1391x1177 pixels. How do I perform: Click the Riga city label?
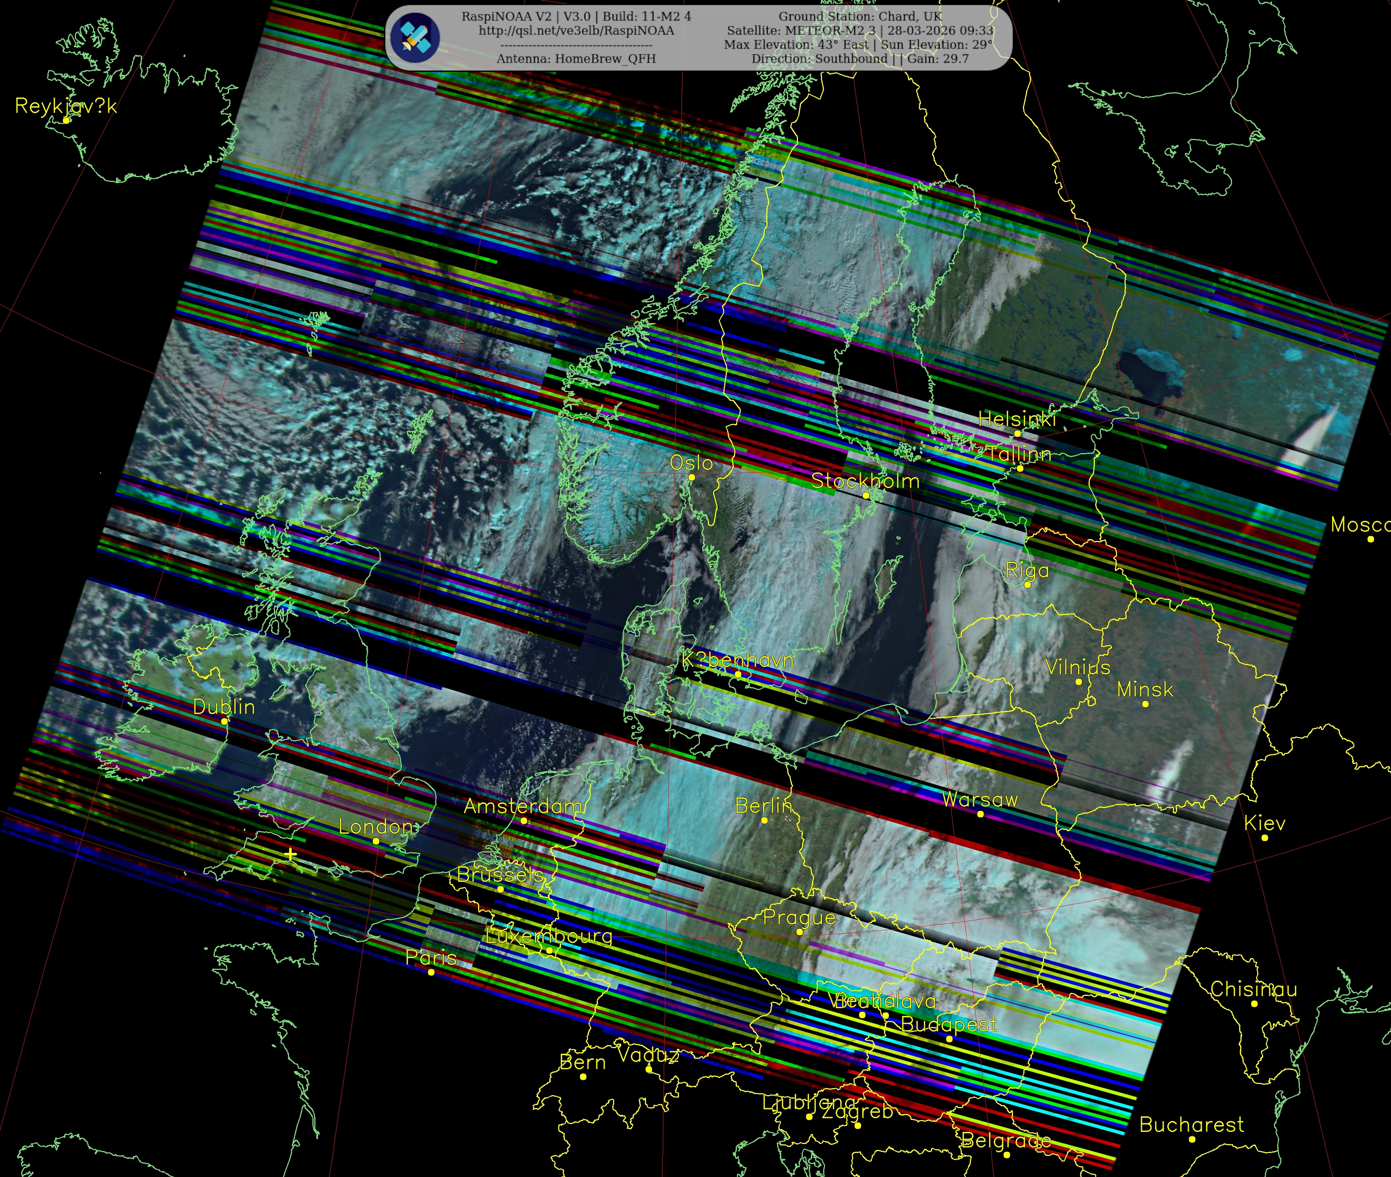[1027, 571]
